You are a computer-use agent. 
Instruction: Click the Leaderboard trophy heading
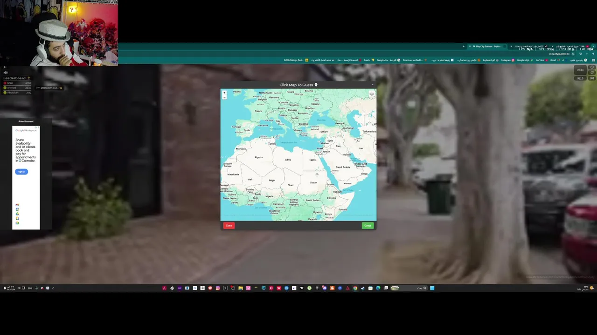point(17,78)
